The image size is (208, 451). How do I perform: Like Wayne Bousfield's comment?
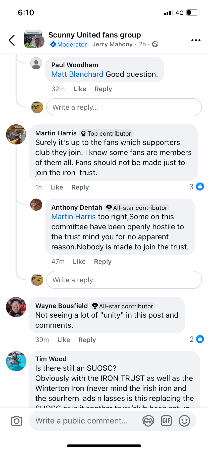coord(64,340)
